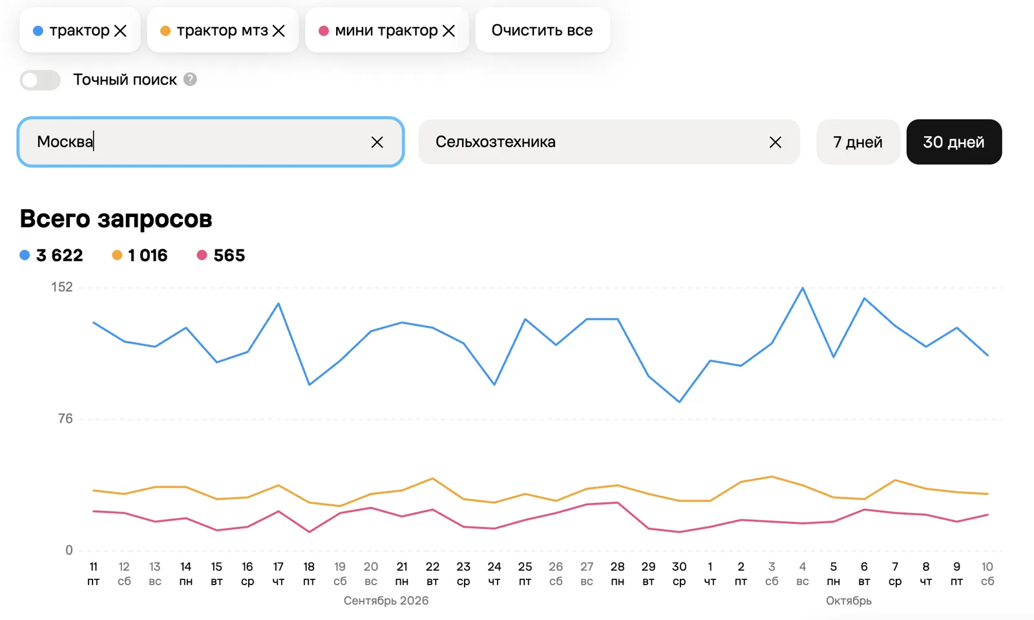
Task: Click the Октябрь month label
Action: tap(849, 601)
